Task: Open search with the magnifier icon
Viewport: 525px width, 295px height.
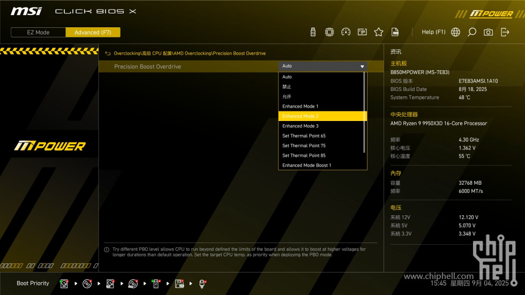Action: (472, 32)
